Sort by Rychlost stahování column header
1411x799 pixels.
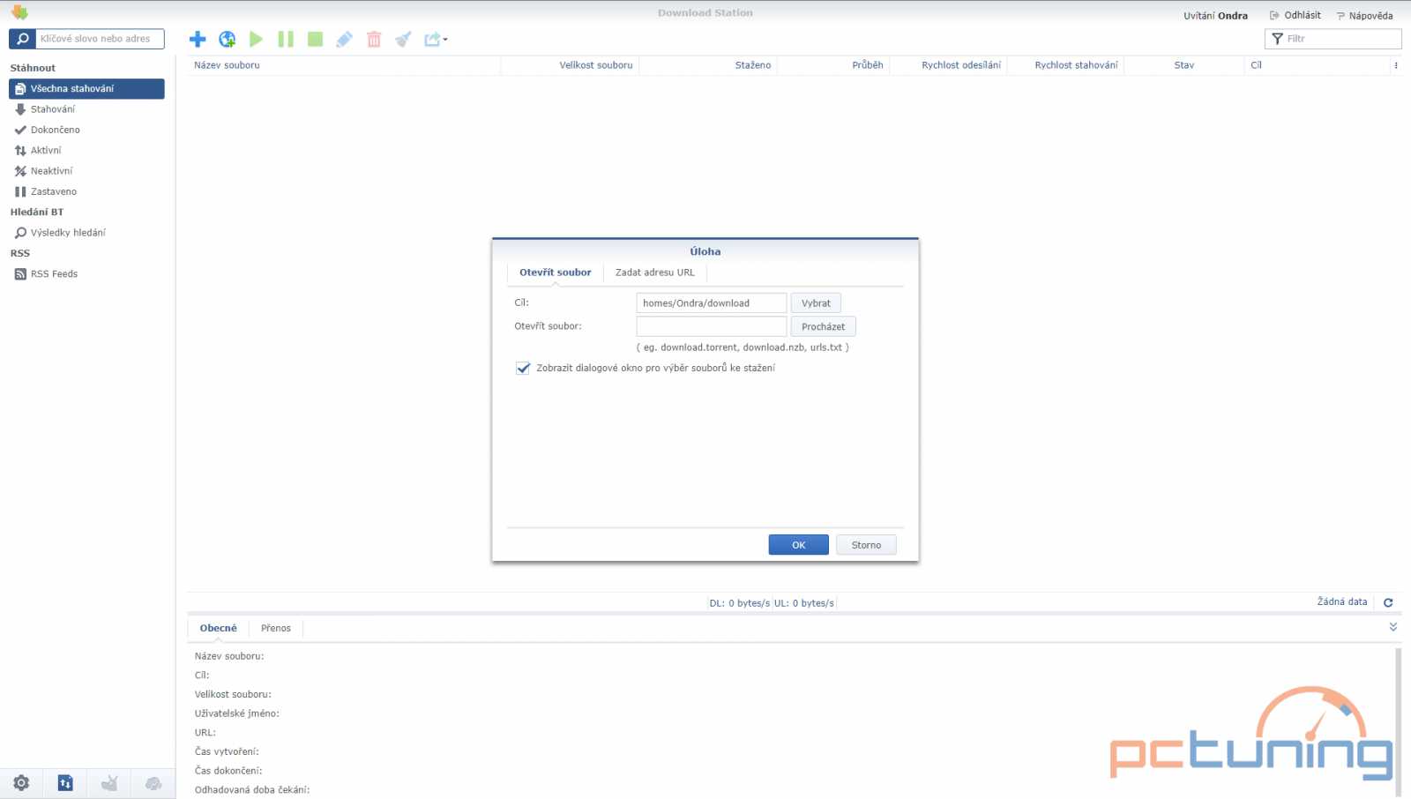(x=1065, y=65)
